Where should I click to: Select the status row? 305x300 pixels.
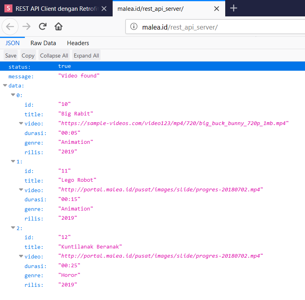[x=152, y=66]
